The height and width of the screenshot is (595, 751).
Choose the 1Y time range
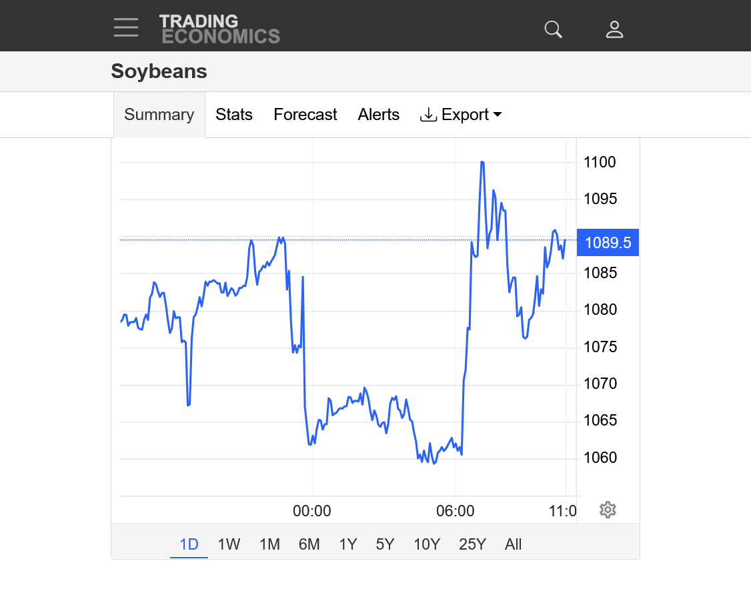tap(348, 544)
